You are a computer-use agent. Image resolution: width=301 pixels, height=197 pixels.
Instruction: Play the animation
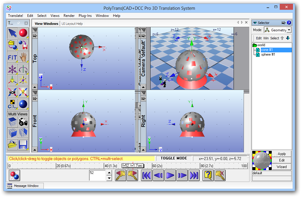pyautogui.click(x=170, y=175)
